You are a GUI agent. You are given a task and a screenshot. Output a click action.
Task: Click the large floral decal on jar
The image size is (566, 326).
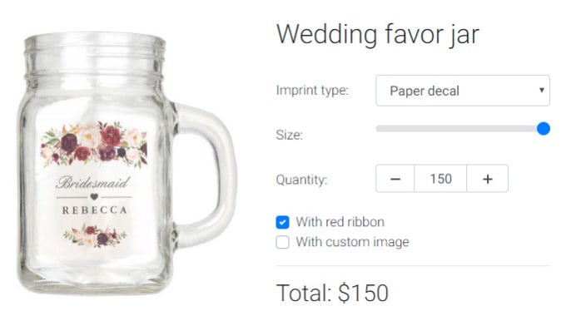coord(94,145)
